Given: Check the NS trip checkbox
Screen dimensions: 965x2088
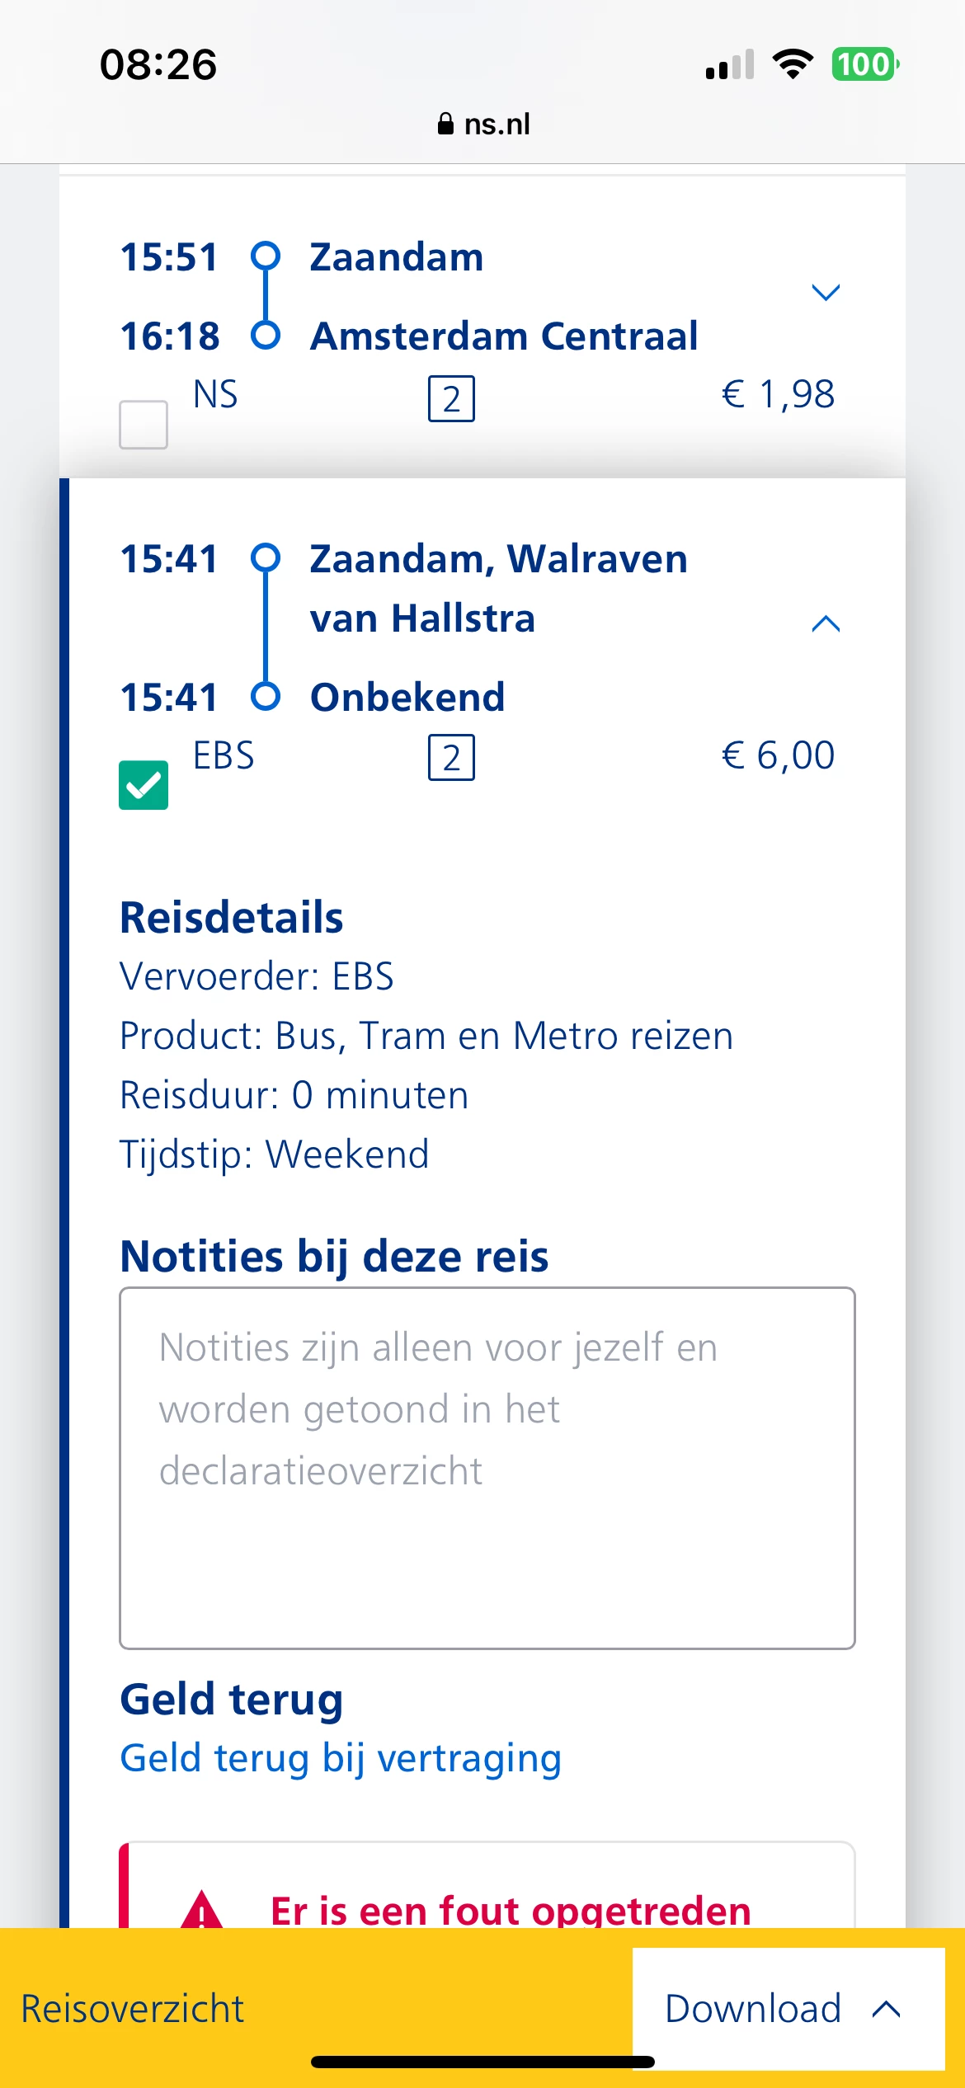Looking at the screenshot, I should (144, 425).
